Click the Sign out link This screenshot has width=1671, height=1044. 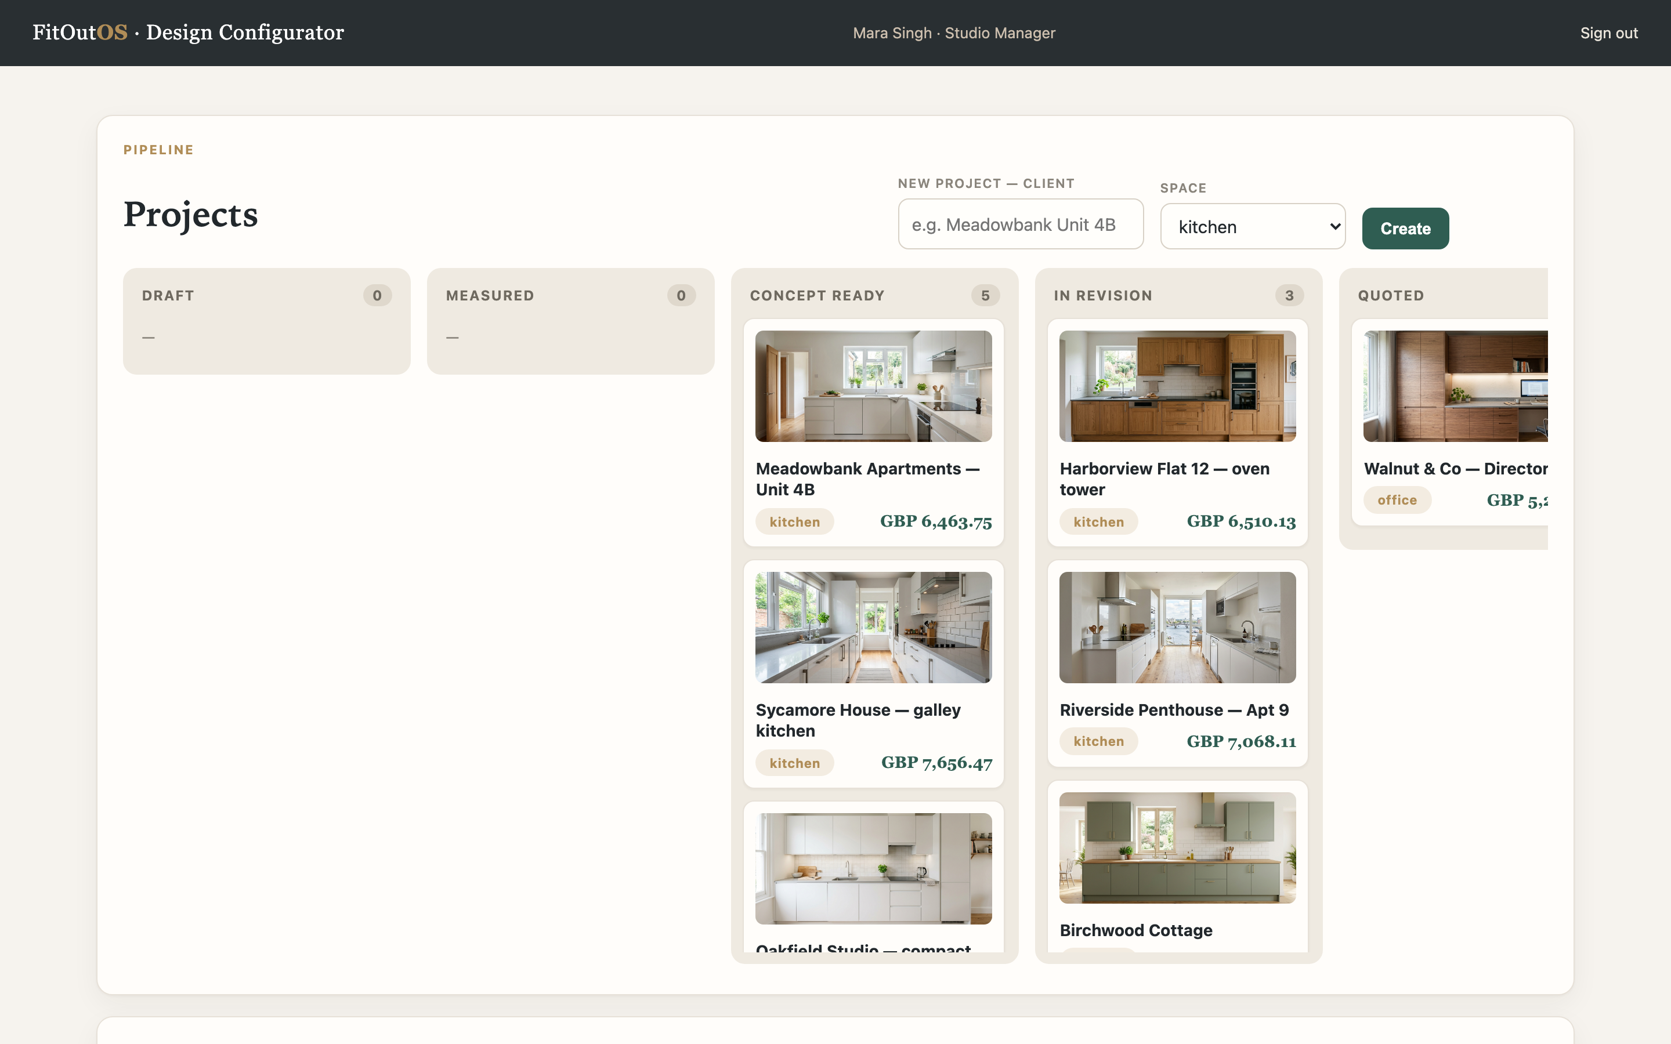1608,33
